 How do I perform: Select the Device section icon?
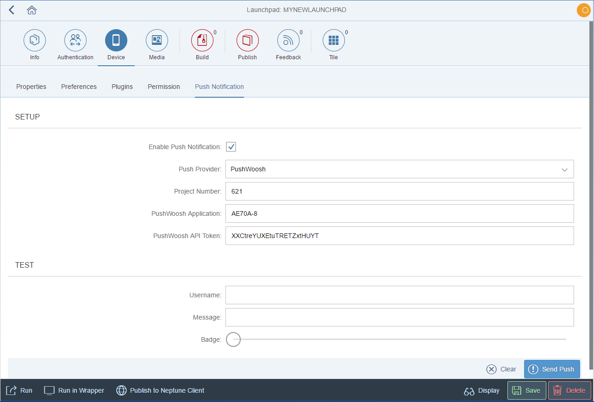(x=116, y=40)
